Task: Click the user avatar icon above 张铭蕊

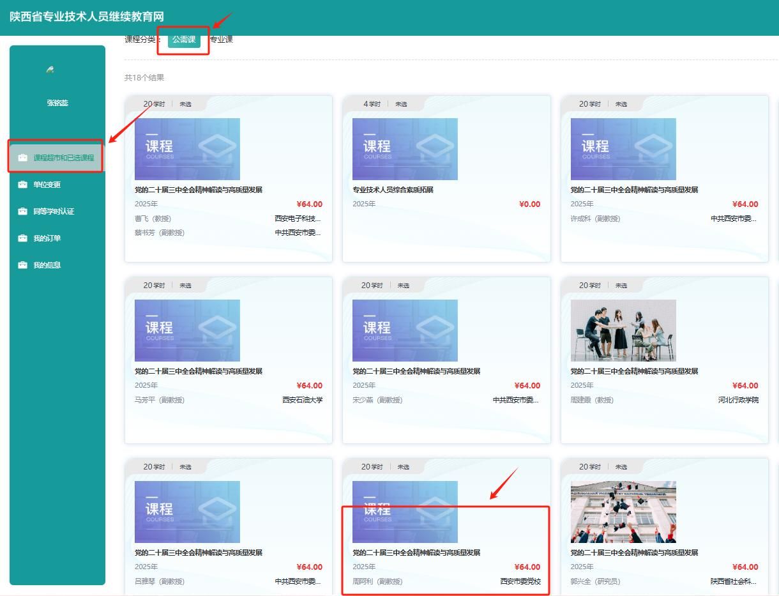Action: tap(50, 70)
